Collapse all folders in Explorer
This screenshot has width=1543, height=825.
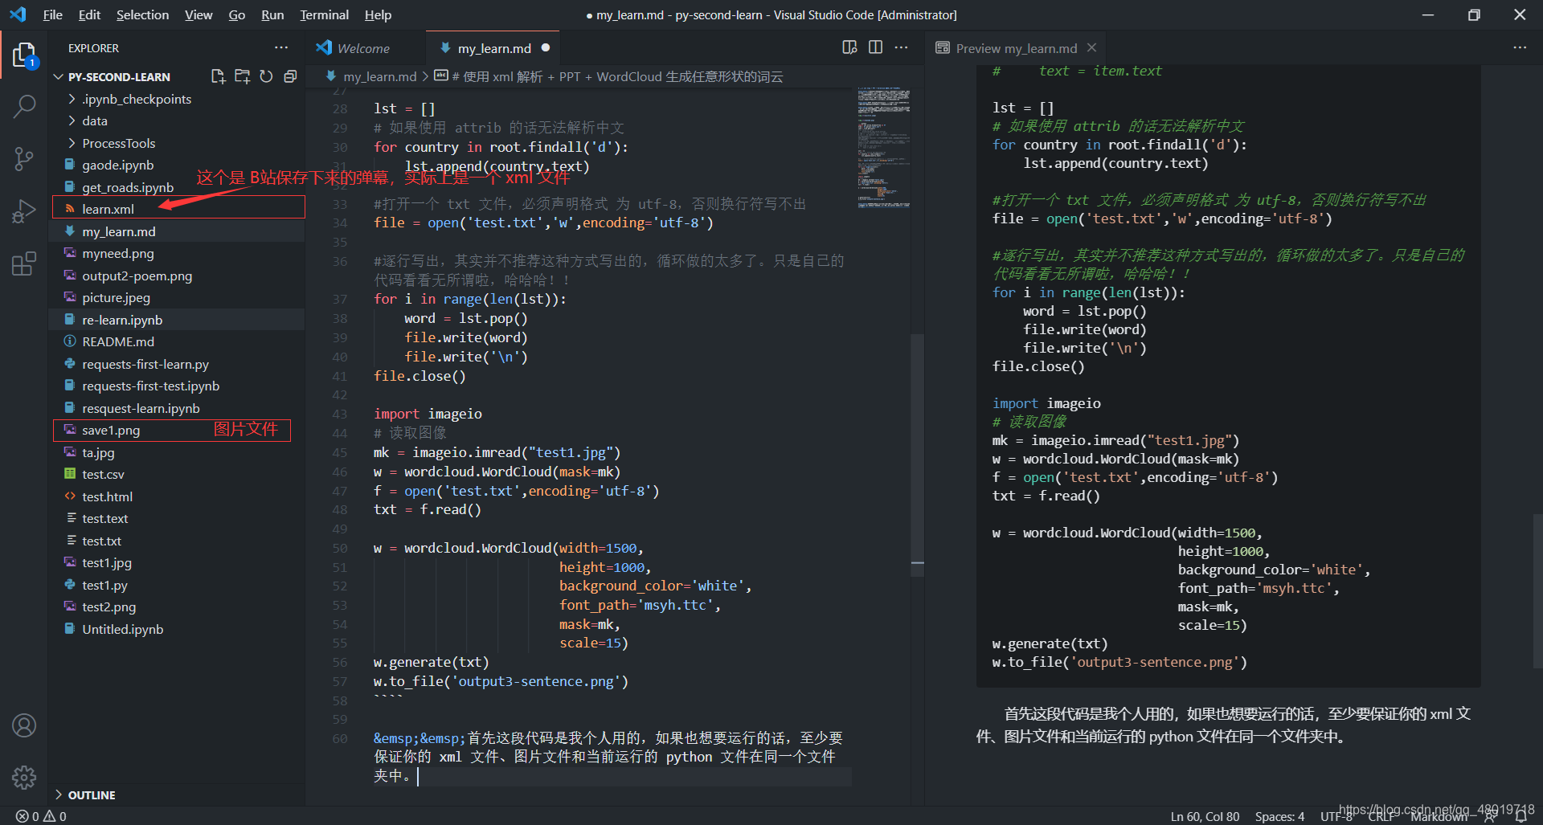[x=290, y=76]
